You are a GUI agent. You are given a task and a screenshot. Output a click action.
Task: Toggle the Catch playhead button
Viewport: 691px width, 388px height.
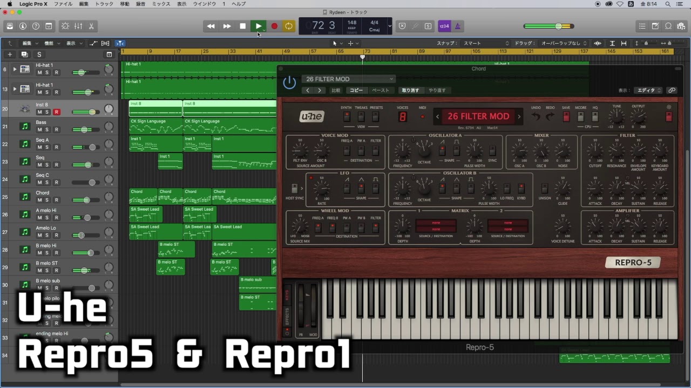pyautogui.click(x=120, y=43)
